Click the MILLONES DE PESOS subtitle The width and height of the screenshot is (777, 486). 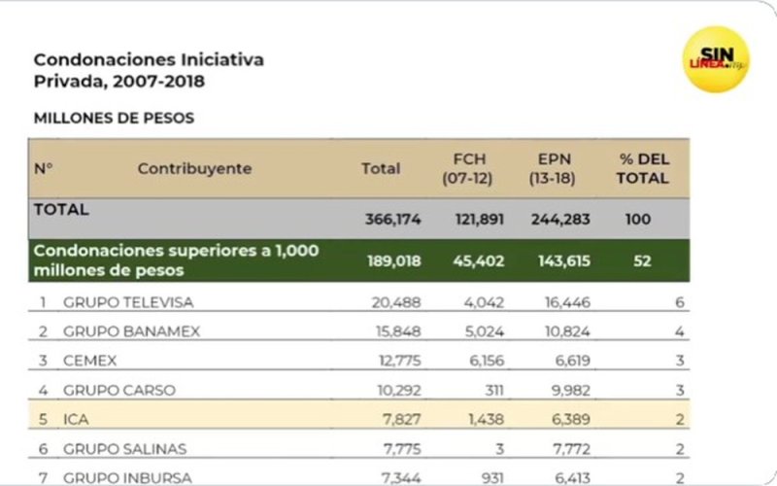[114, 119]
